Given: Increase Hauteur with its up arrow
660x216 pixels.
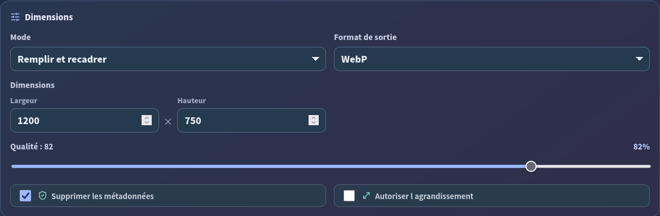Looking at the screenshot, I should [x=314, y=118].
